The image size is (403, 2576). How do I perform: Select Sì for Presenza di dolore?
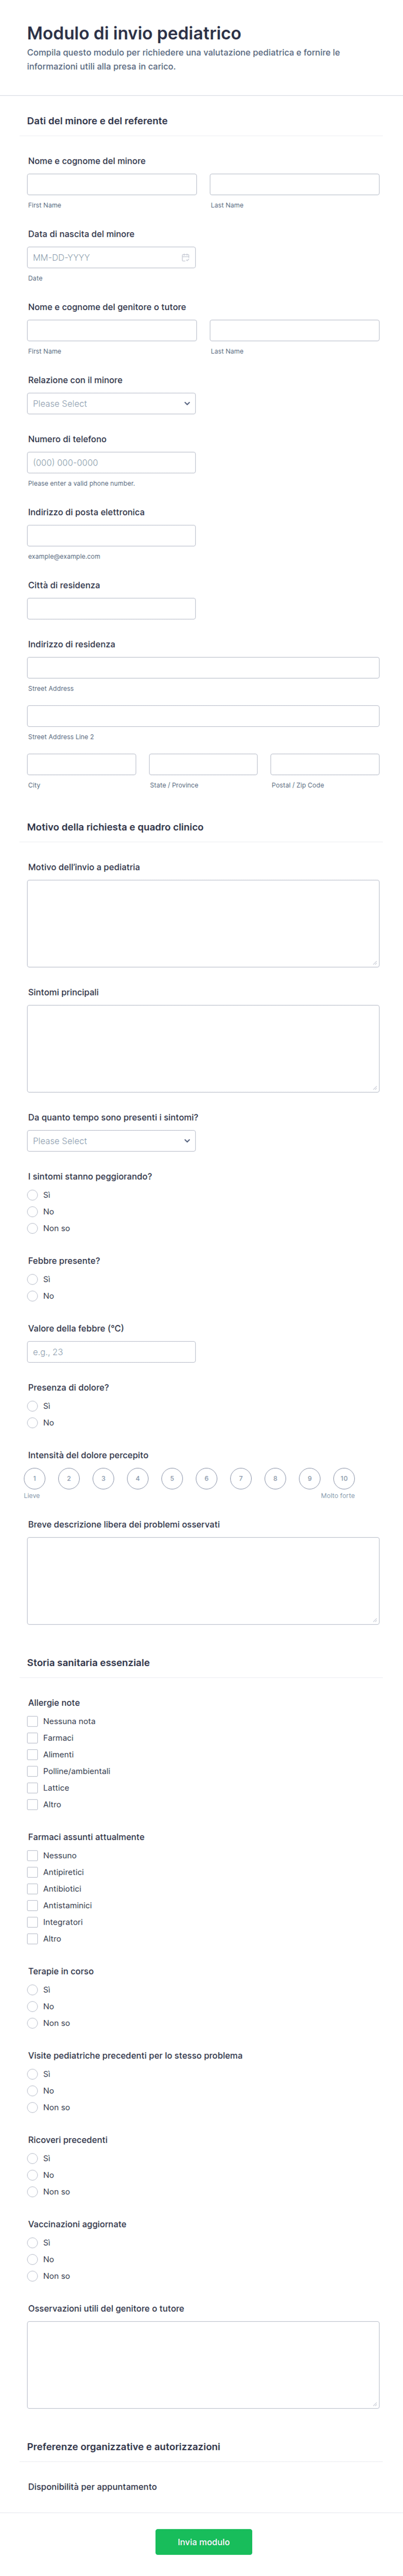pos(33,1406)
